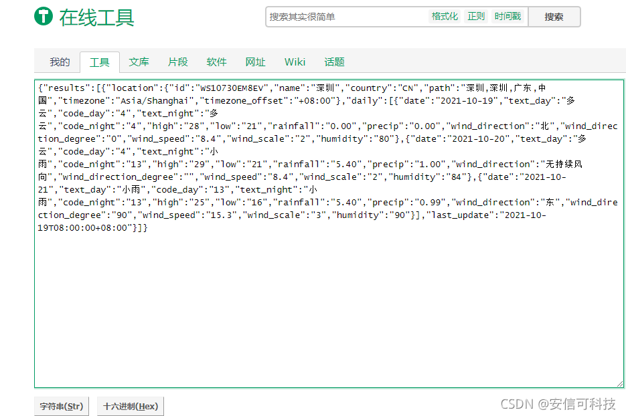Select the 格式化 quick search tag
This screenshot has width=626, height=416.
pyautogui.click(x=445, y=16)
